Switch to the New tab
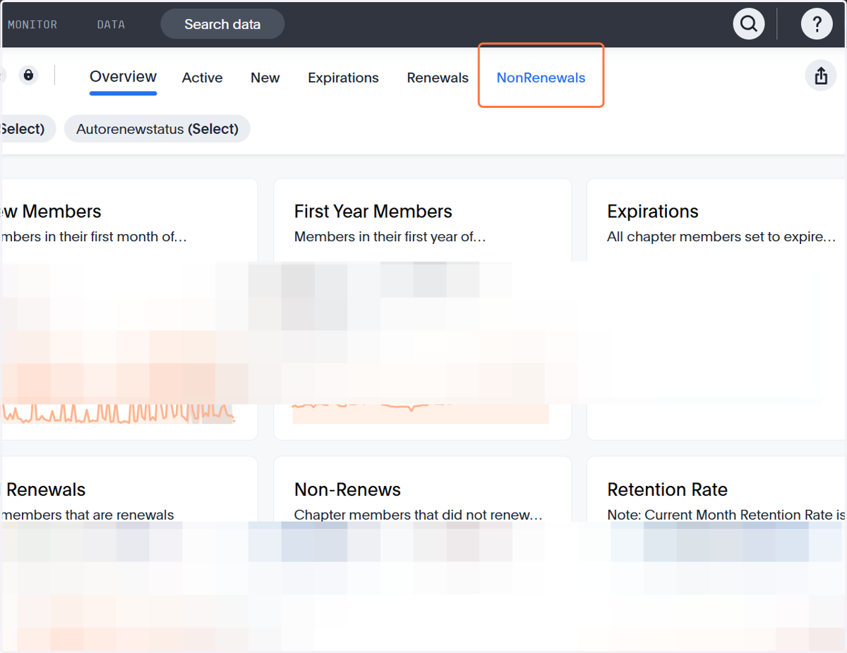The height and width of the screenshot is (653, 847). click(x=265, y=78)
